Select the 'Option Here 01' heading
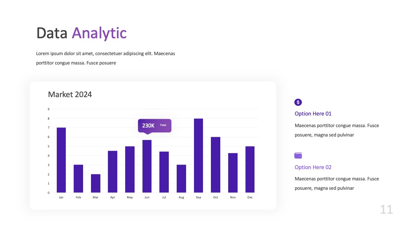The image size is (406, 228). [x=313, y=114]
